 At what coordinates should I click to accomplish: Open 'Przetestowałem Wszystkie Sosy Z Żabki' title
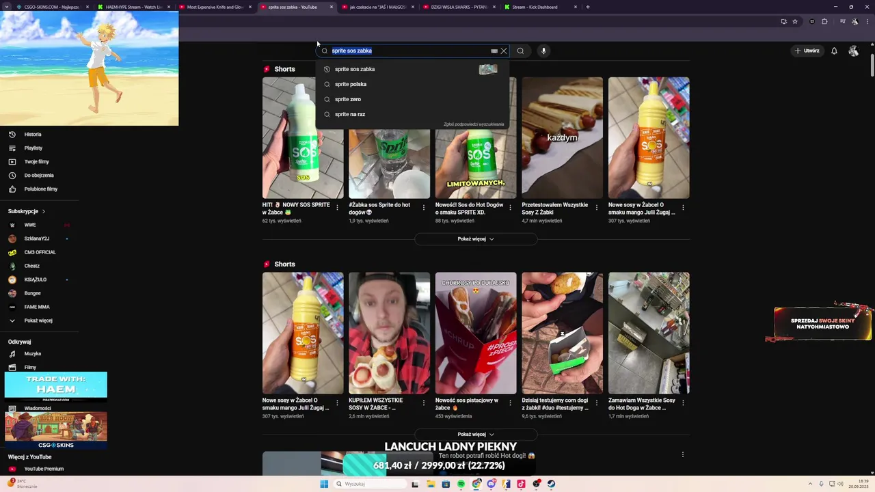tap(555, 208)
